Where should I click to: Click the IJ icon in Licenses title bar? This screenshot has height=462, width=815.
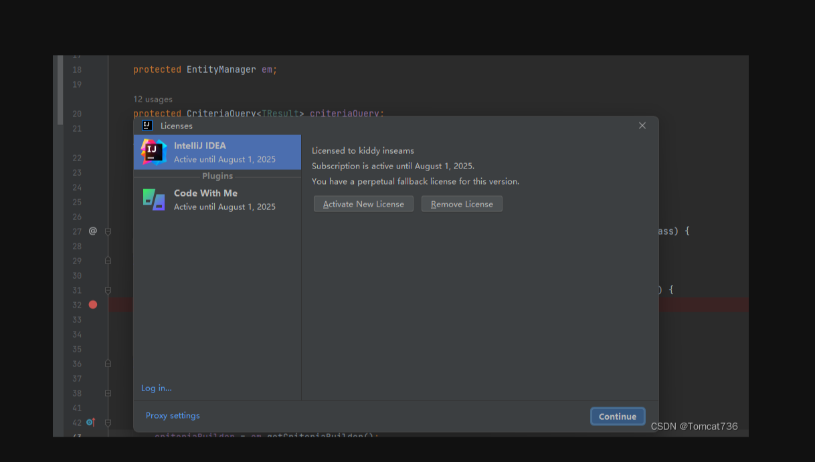coord(147,126)
